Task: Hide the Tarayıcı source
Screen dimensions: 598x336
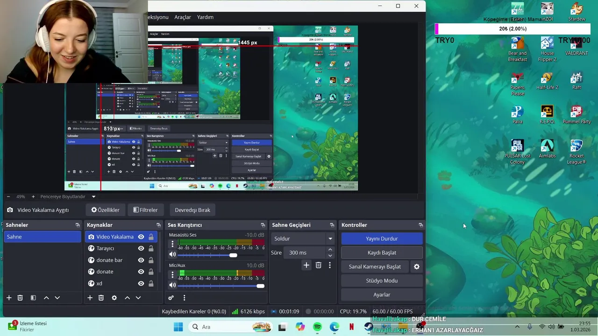Action: point(141,248)
